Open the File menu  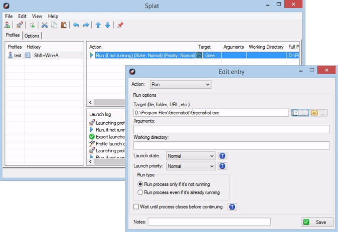[x=9, y=16]
